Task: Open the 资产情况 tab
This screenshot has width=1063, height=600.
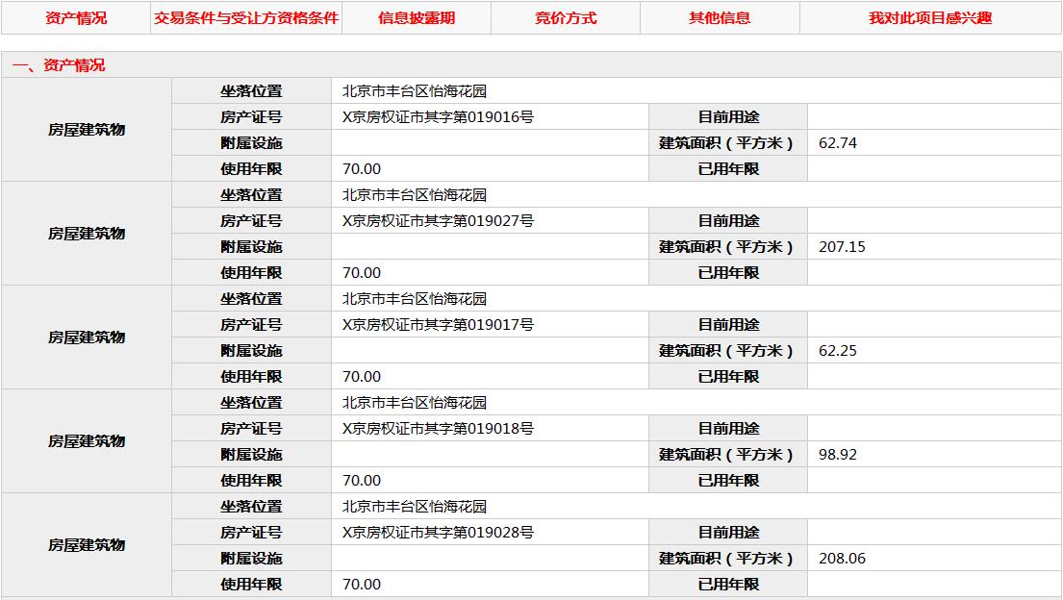Action: [x=76, y=18]
